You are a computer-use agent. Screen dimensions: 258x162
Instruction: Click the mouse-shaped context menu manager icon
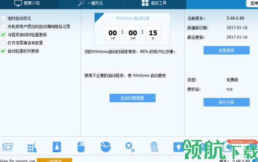81,147
